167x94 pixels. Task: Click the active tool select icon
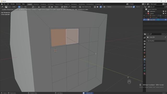(x=6, y=7)
